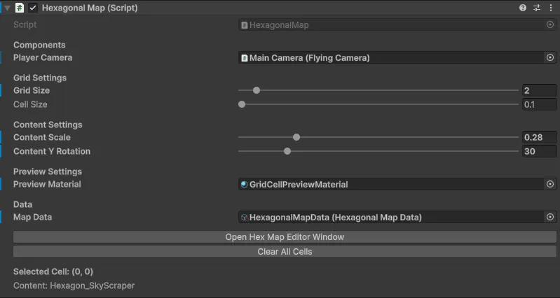Click the C# script icon in header
This screenshot has height=298, width=560.
(x=20, y=8)
